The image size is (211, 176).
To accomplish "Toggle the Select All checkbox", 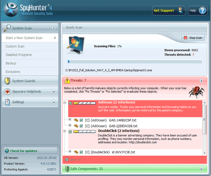I will point(67,160).
